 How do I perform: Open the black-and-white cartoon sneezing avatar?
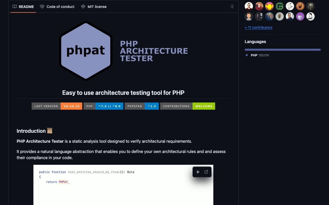pos(310,16)
